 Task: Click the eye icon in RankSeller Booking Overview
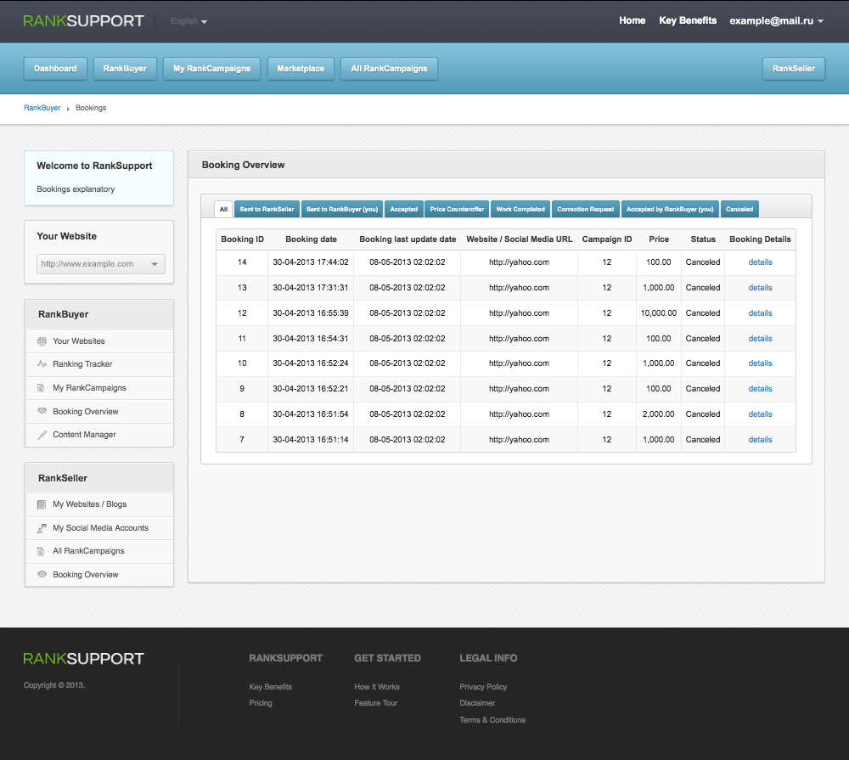42,574
